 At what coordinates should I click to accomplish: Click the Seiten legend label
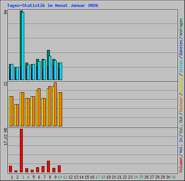181,66
